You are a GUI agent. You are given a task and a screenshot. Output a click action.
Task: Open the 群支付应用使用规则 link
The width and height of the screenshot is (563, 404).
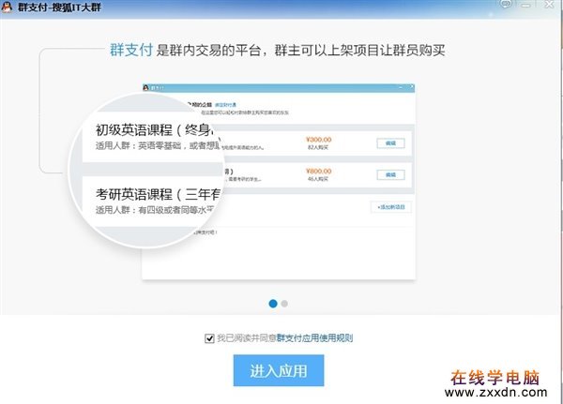(x=314, y=338)
